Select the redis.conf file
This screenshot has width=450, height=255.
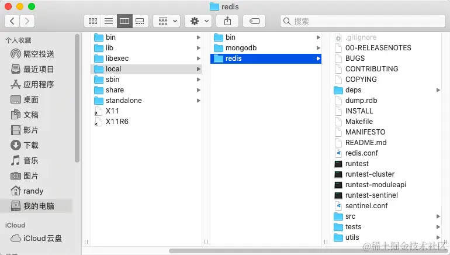click(x=386, y=153)
